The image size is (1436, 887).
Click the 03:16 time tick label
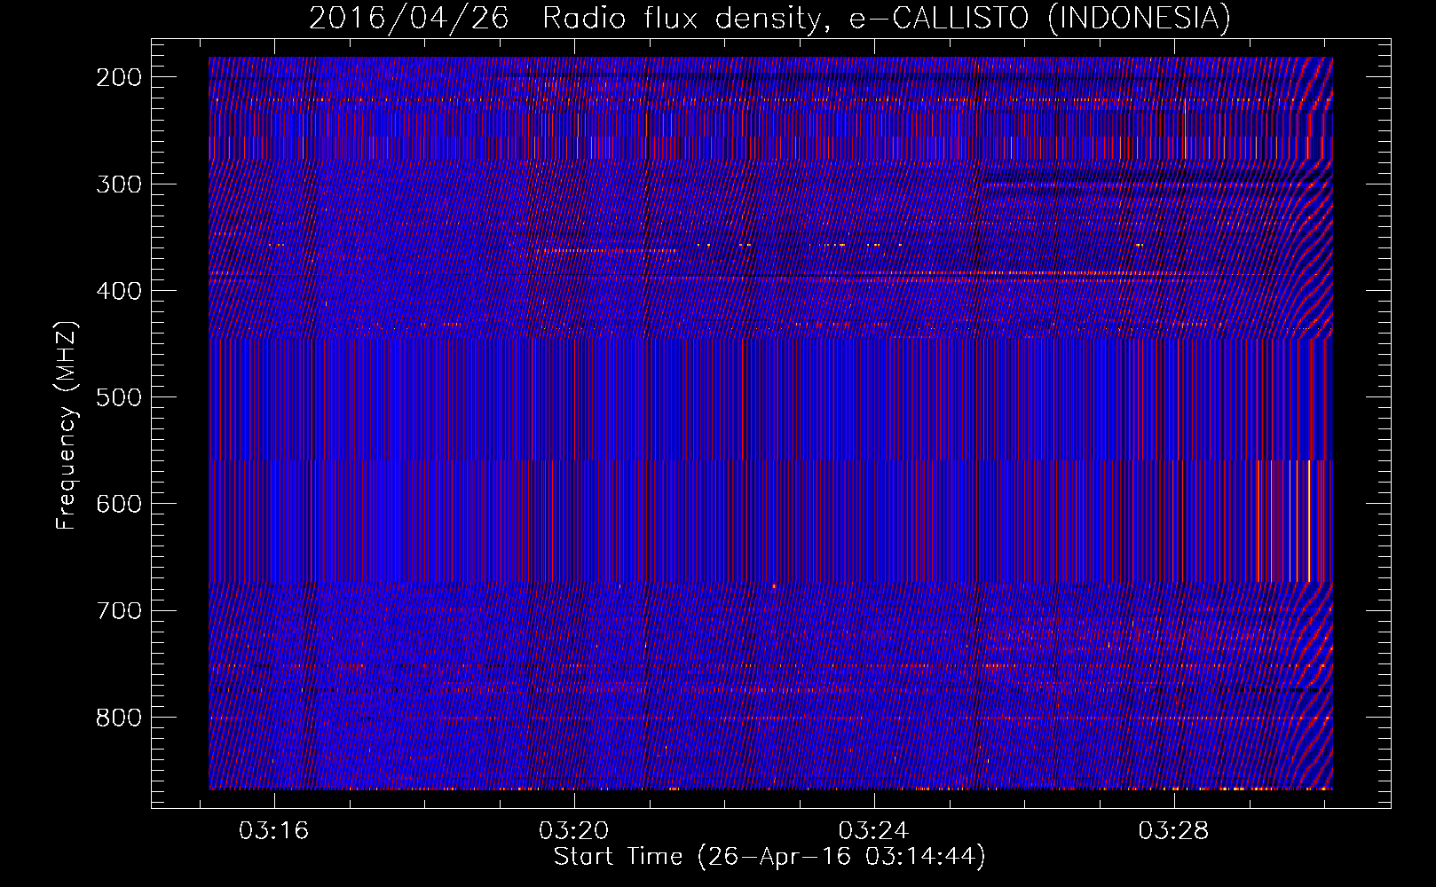tap(274, 830)
